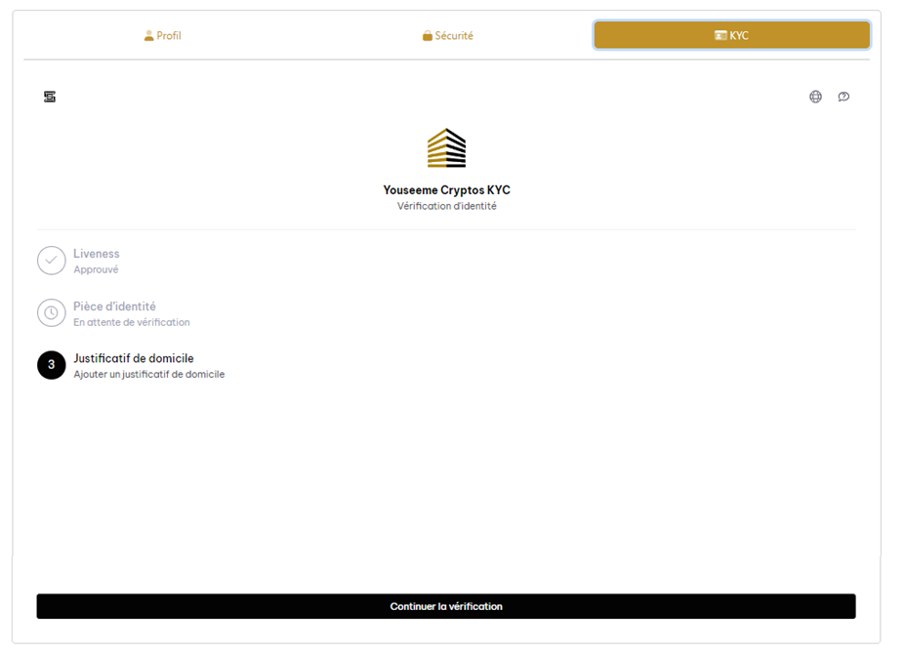Click the ID card icon beside KYC
This screenshot has width=905, height=651.
pyautogui.click(x=720, y=35)
